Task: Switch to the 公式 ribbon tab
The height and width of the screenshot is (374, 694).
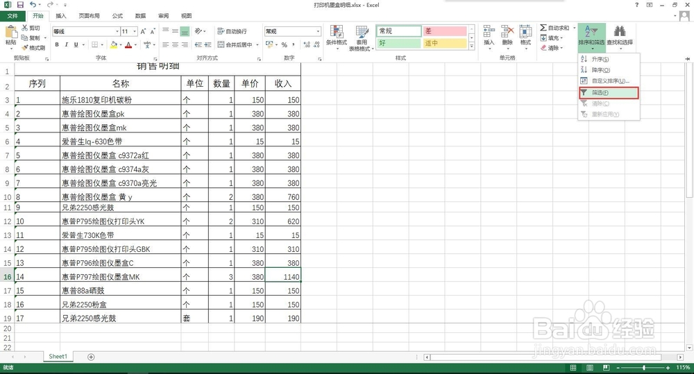Action: point(117,16)
